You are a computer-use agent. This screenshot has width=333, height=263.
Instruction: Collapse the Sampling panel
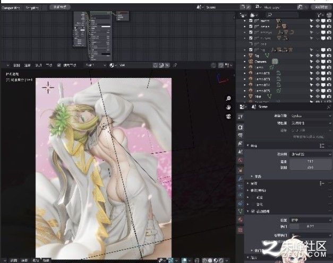[x=248, y=146]
